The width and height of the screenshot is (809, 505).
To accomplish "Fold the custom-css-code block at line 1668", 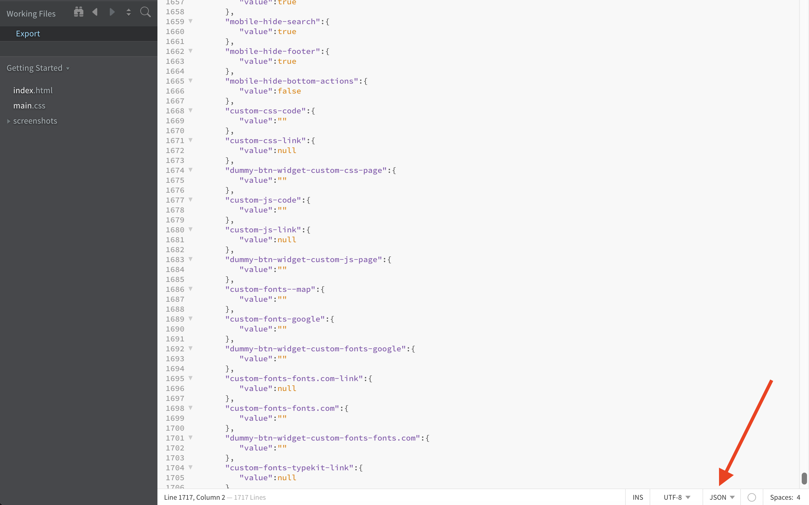I will pyautogui.click(x=191, y=110).
